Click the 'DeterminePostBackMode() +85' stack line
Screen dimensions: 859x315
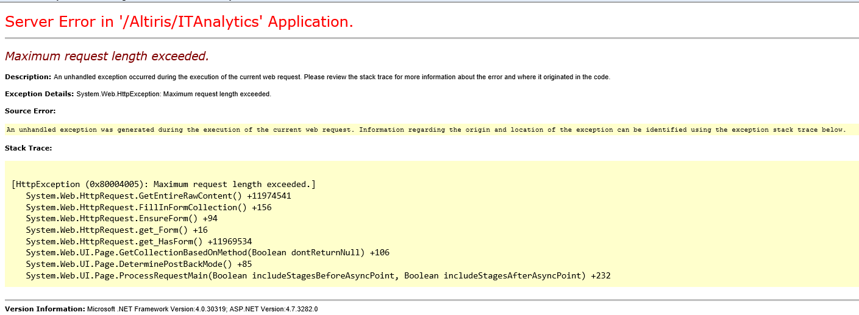click(139, 264)
